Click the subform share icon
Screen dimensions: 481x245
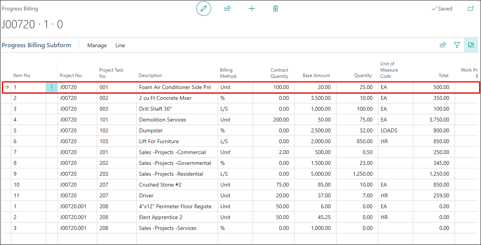click(x=443, y=45)
